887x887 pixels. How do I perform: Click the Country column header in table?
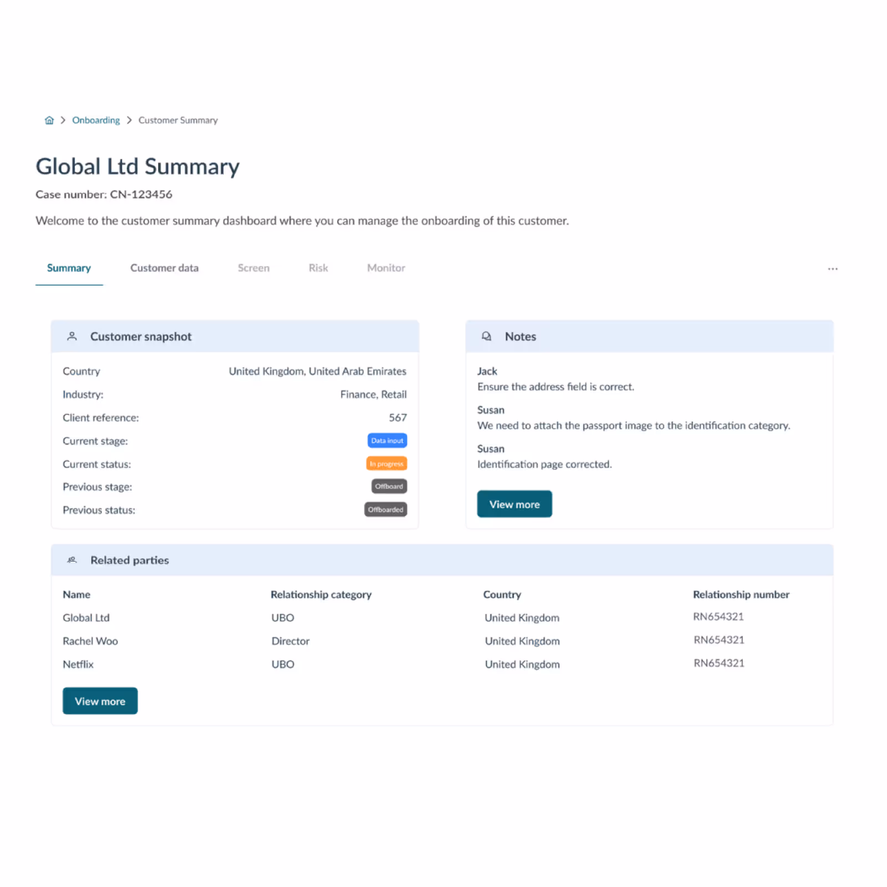pyautogui.click(x=502, y=594)
